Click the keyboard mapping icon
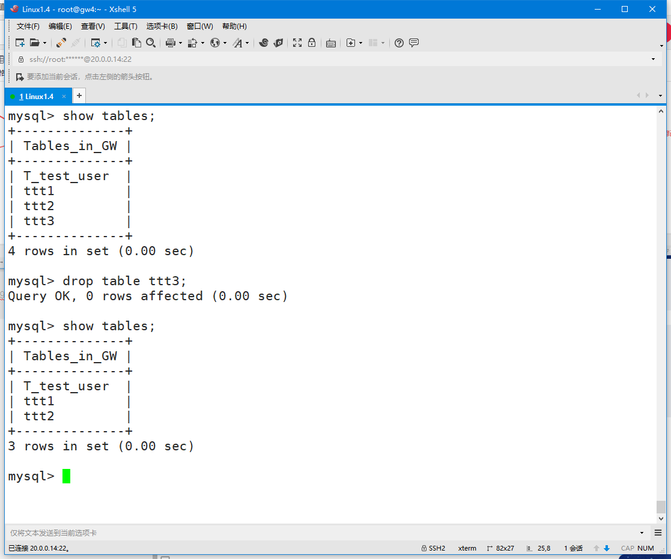 331,43
